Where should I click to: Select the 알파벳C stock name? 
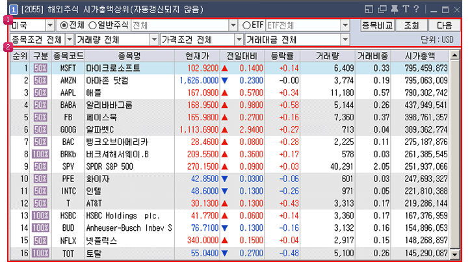[100, 129]
